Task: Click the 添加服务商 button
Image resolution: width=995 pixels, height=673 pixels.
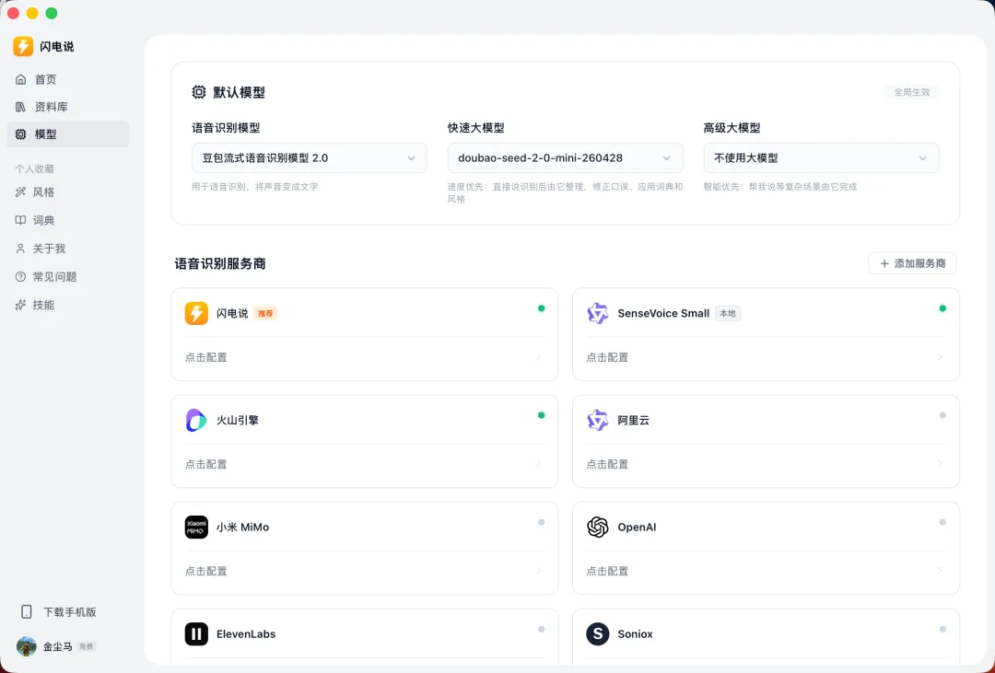Action: 912,263
